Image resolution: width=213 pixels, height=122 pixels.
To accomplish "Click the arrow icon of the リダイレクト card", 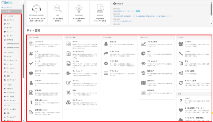I will 106,54.
